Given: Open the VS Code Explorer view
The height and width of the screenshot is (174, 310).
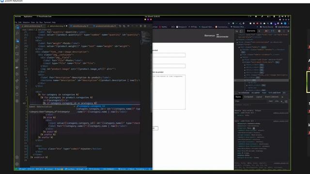Looking at the screenshot, I should pyautogui.click(x=17, y=27).
